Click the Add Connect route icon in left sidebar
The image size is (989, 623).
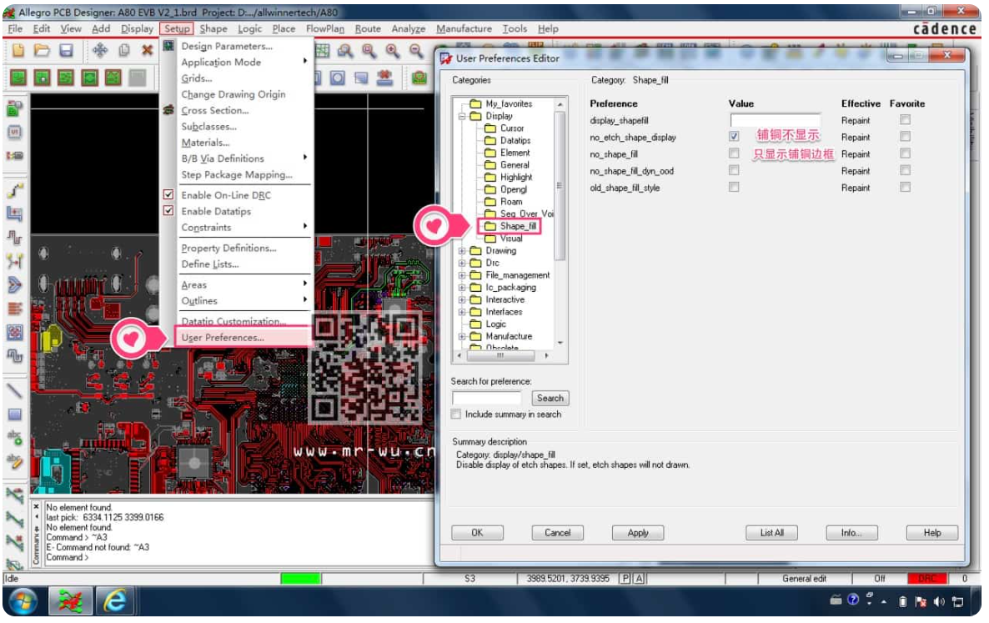pos(14,190)
